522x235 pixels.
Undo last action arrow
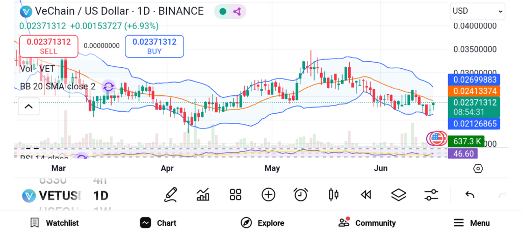469,195
